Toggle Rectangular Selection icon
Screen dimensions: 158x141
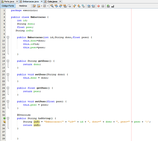(69, 6)
